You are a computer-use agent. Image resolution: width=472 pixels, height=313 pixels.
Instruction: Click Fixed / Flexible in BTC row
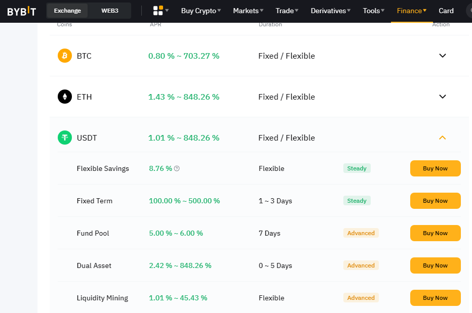[287, 56]
